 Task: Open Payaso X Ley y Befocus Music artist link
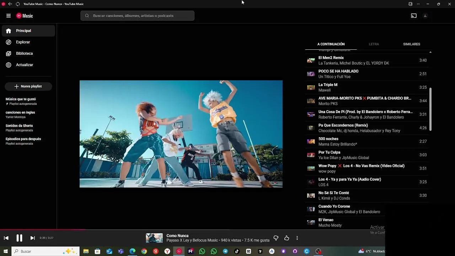(x=192, y=240)
